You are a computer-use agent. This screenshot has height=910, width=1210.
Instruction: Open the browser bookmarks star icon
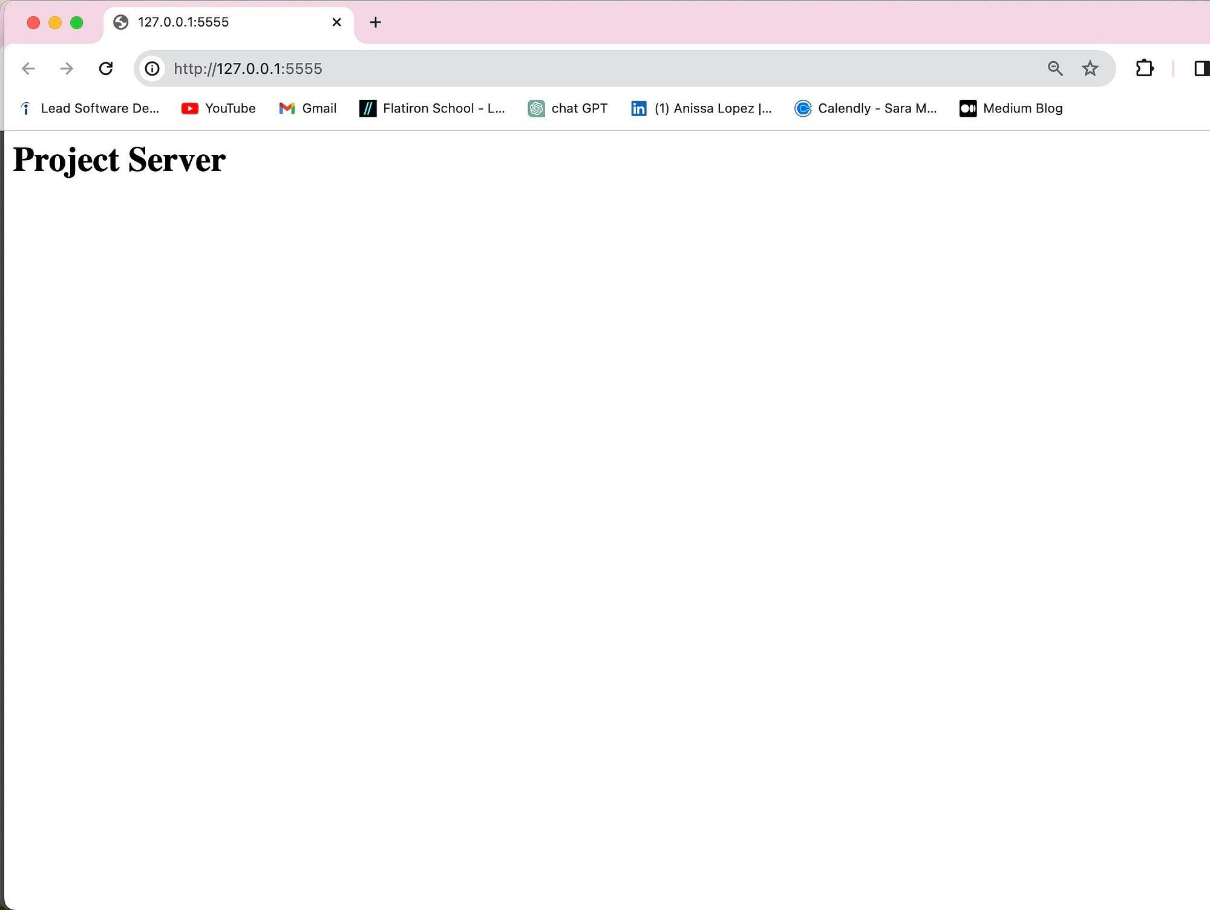click(x=1090, y=68)
